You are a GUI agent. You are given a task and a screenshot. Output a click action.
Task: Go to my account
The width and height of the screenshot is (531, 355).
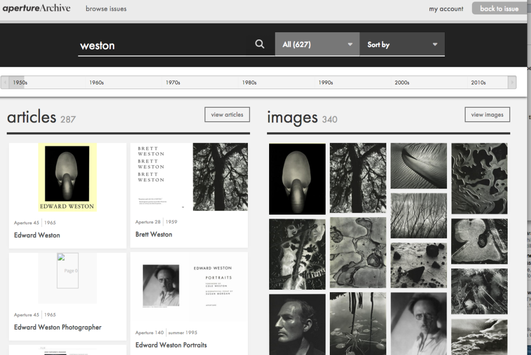pyautogui.click(x=446, y=9)
